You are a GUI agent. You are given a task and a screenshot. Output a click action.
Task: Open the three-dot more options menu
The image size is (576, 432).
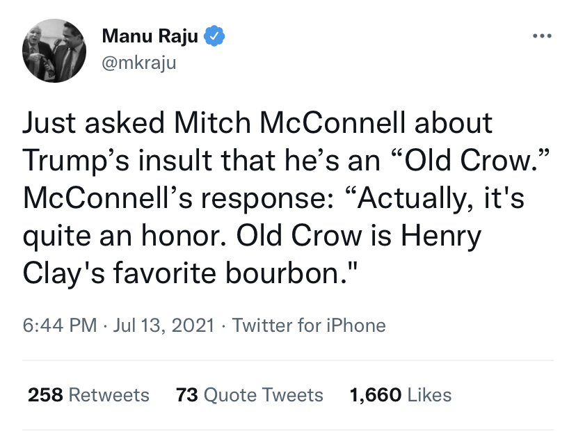point(542,36)
